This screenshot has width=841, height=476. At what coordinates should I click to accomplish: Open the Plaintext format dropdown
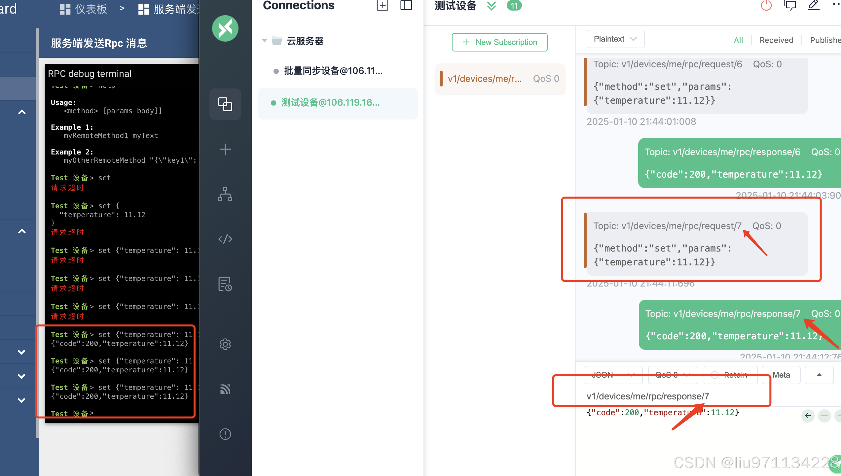[615, 39]
